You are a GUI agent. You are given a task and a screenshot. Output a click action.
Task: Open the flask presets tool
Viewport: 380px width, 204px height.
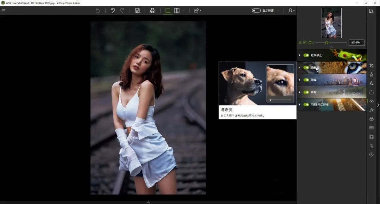[371, 74]
